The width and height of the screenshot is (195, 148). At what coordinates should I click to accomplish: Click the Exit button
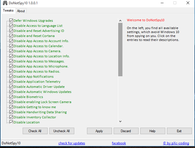179,131
